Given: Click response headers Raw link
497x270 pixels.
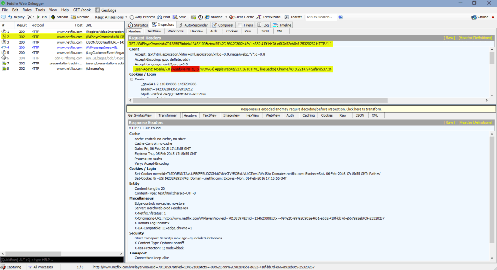Looking at the screenshot, I should [x=449, y=122].
